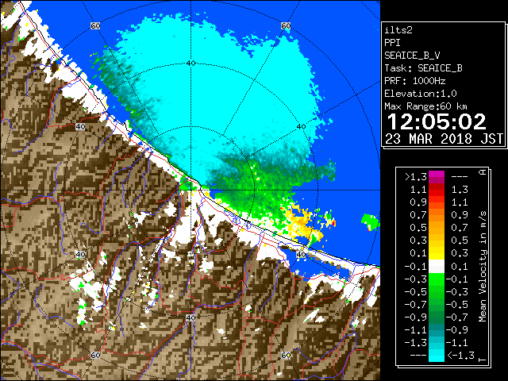This screenshot has height=381, width=508.
Task: Select the date '23 MAR 2018 JST'
Action: [444, 139]
